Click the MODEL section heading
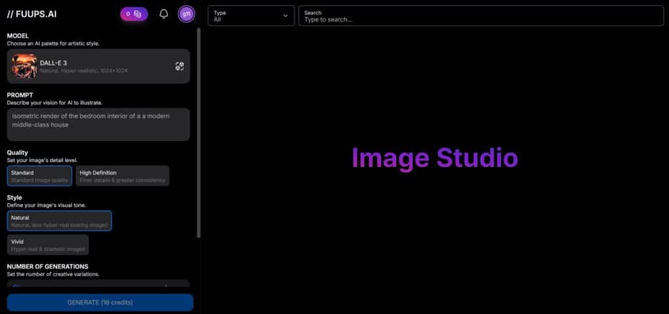 point(18,36)
